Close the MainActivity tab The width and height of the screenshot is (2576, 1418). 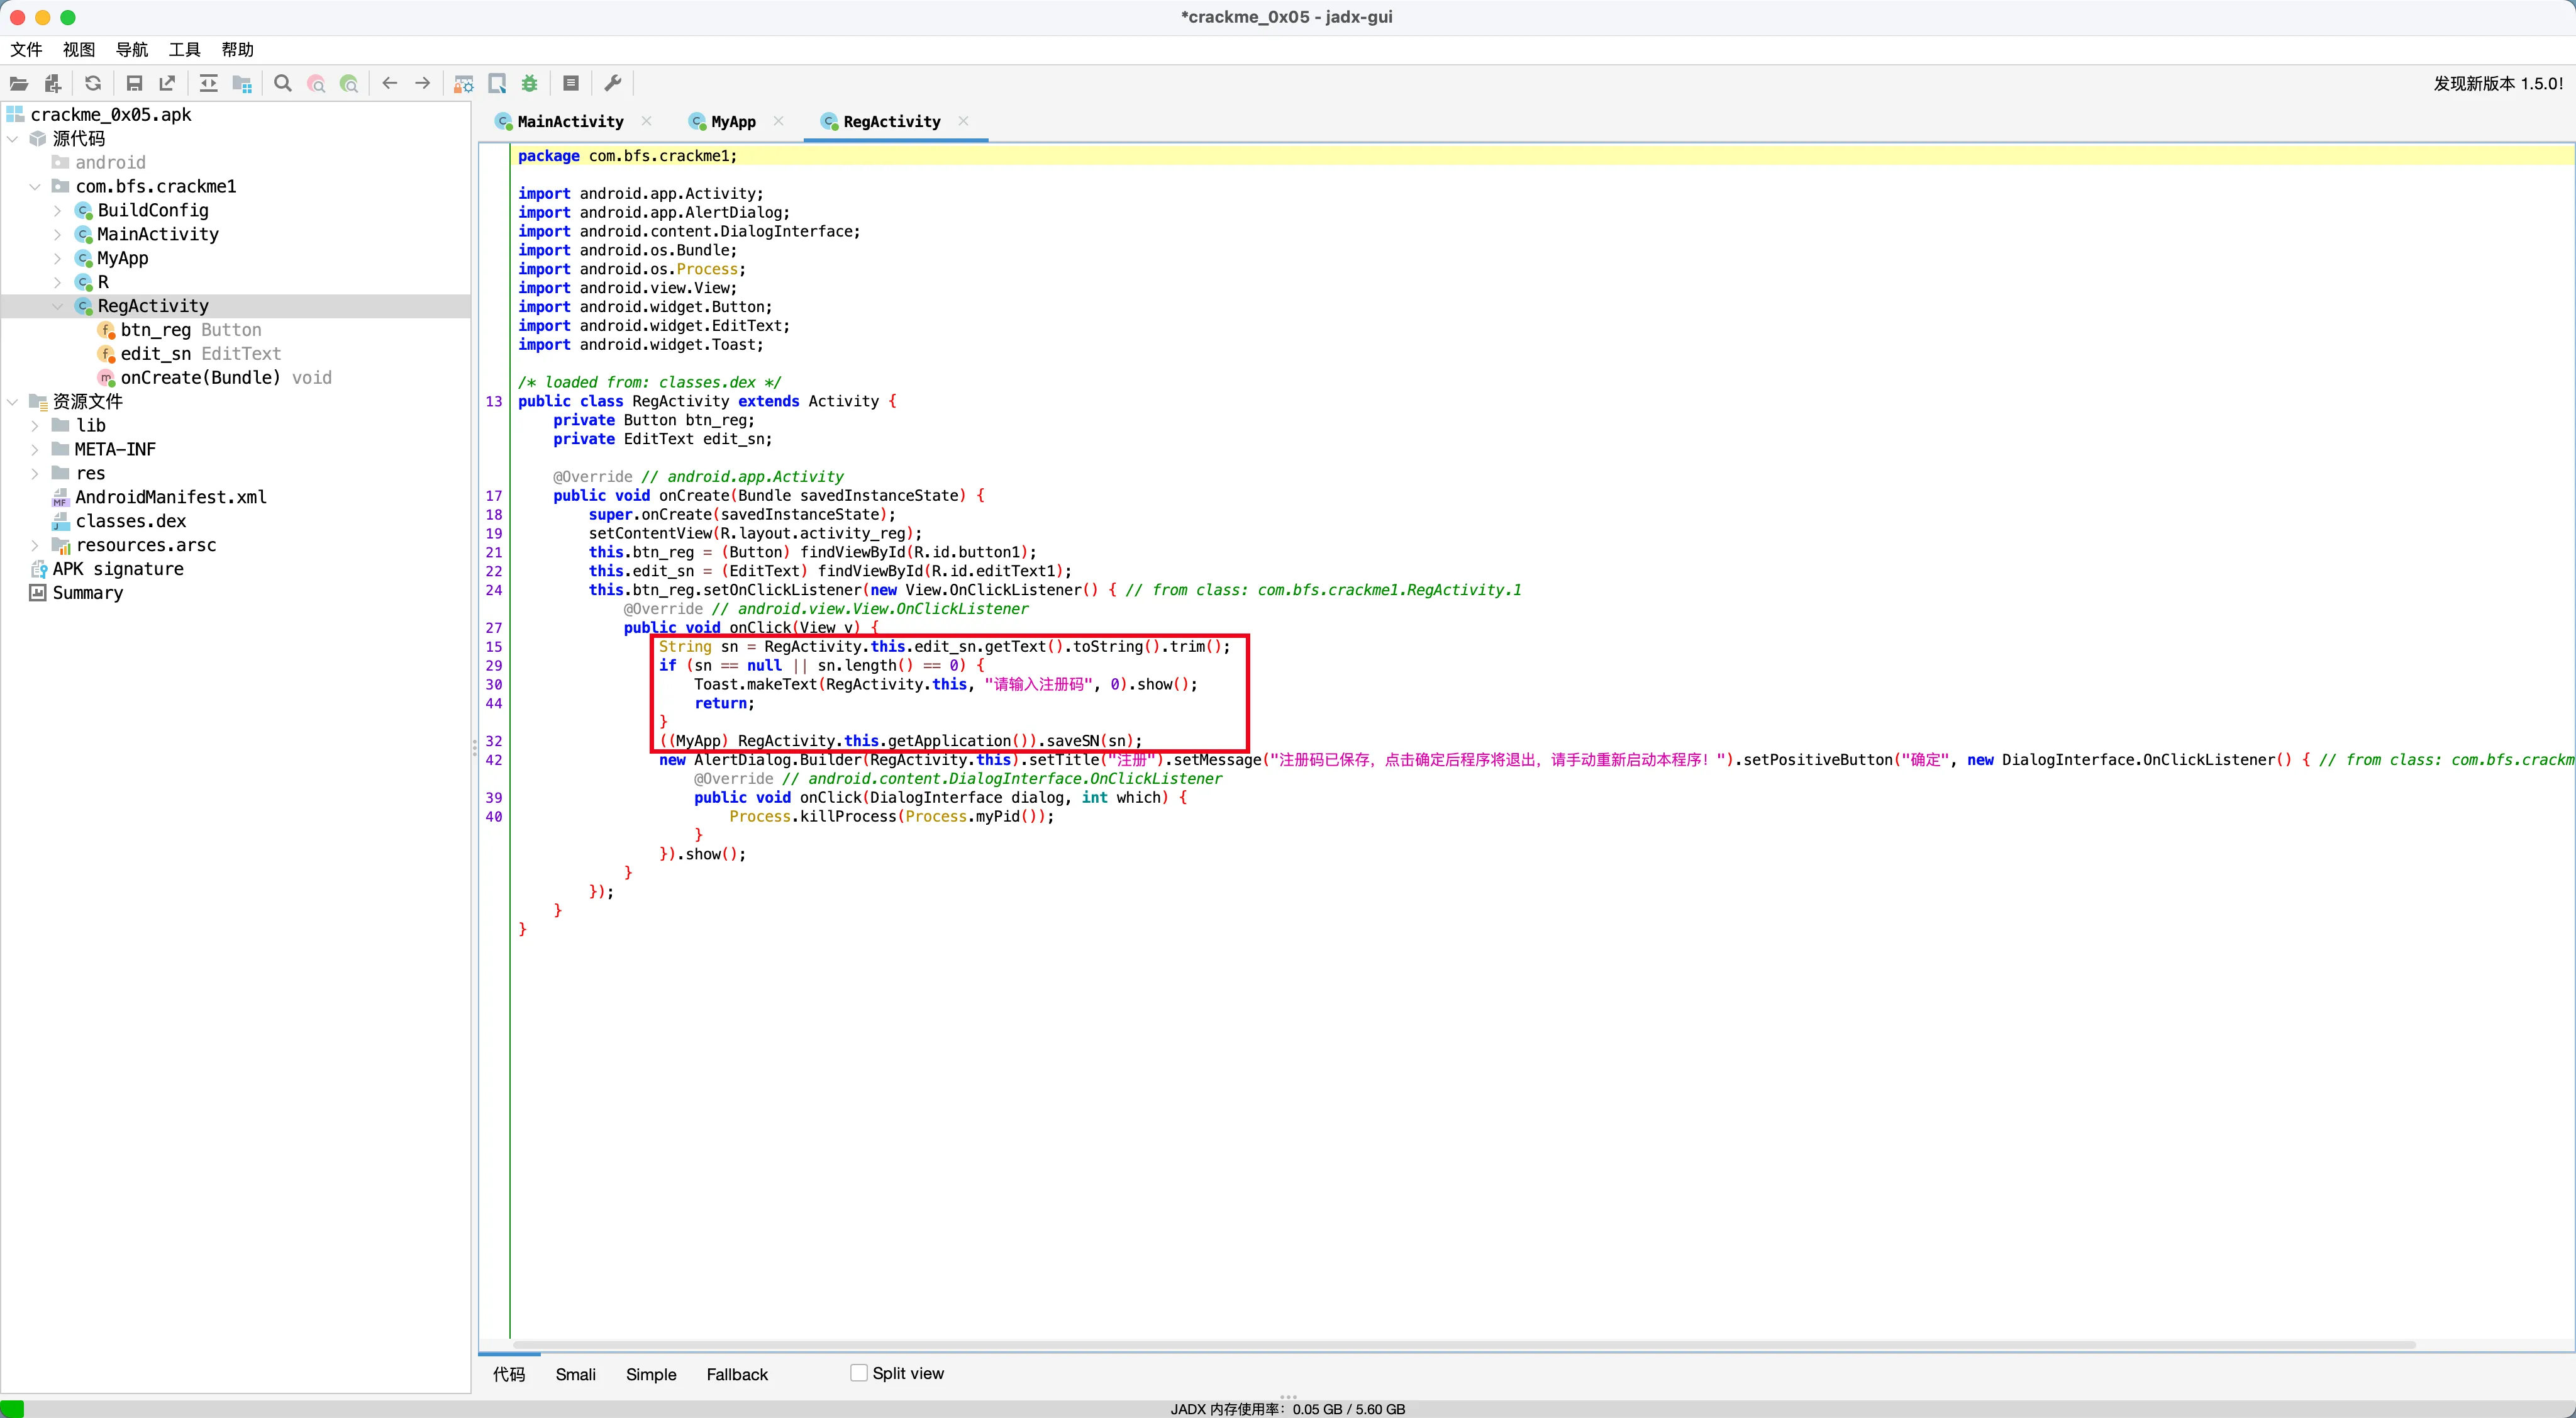[647, 121]
